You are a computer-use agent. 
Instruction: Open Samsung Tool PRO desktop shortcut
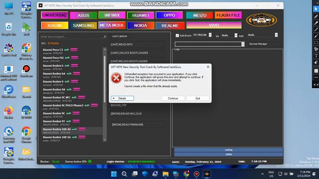(8, 135)
